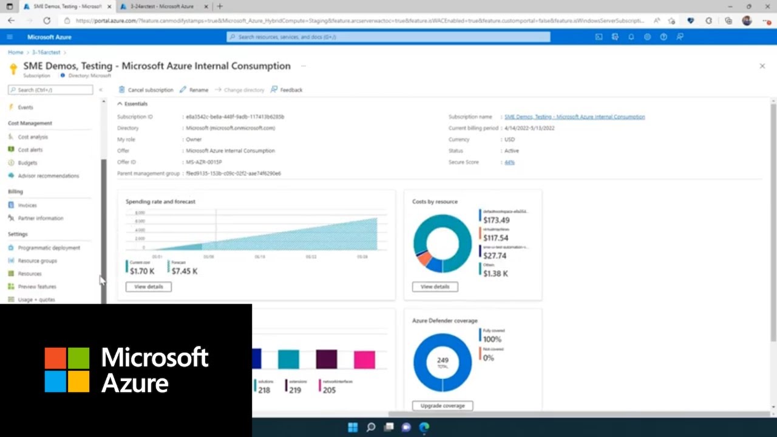777x437 pixels.
Task: Click Windows Start button on taskbar
Action: pos(353,427)
